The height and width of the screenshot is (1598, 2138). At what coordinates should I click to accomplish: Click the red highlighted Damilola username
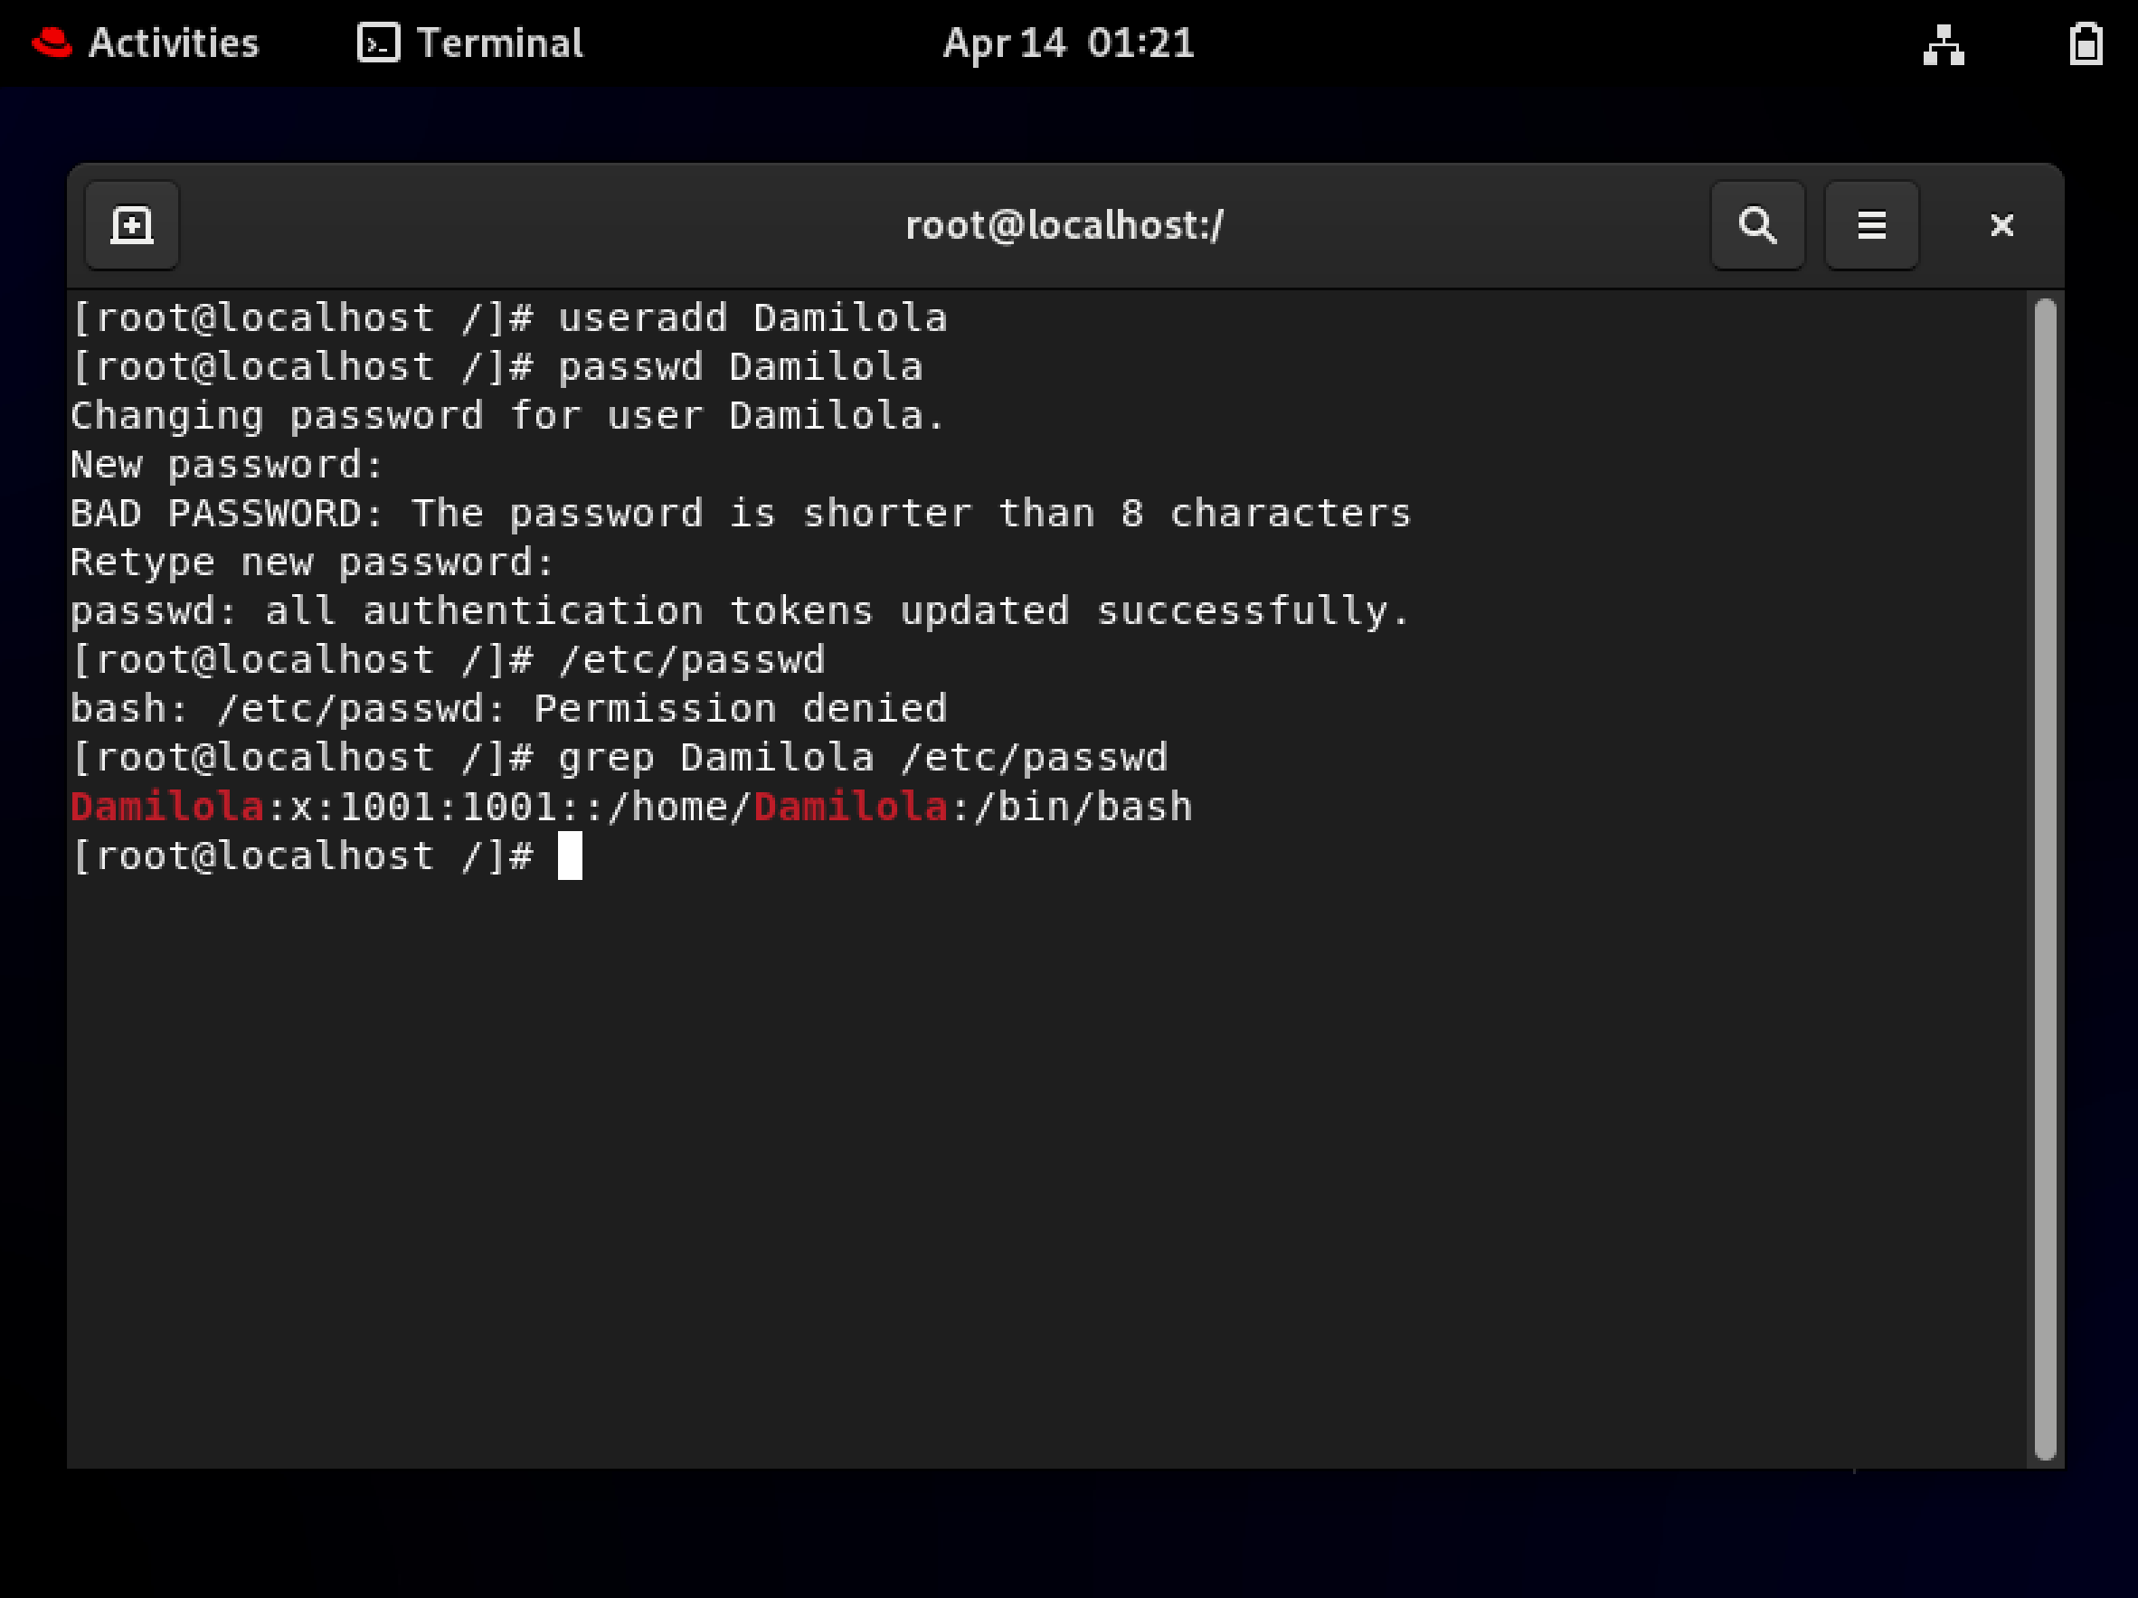point(167,808)
